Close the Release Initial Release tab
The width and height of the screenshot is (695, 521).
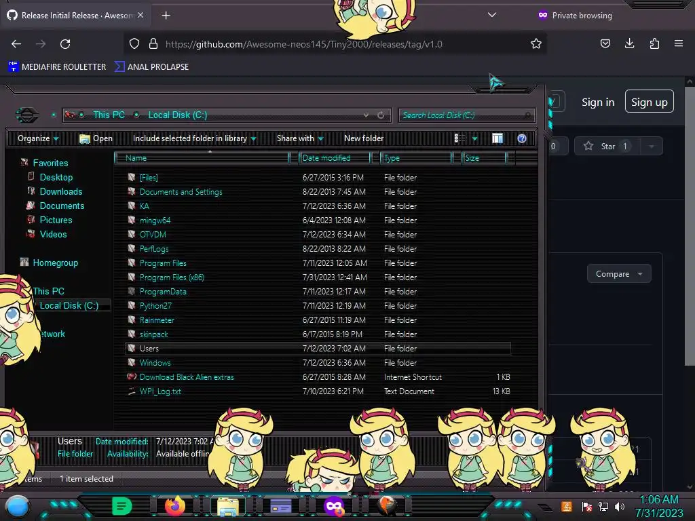(140, 15)
